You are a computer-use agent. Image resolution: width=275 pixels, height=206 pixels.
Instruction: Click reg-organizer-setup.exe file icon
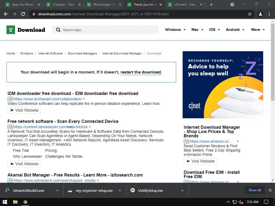point(70,190)
